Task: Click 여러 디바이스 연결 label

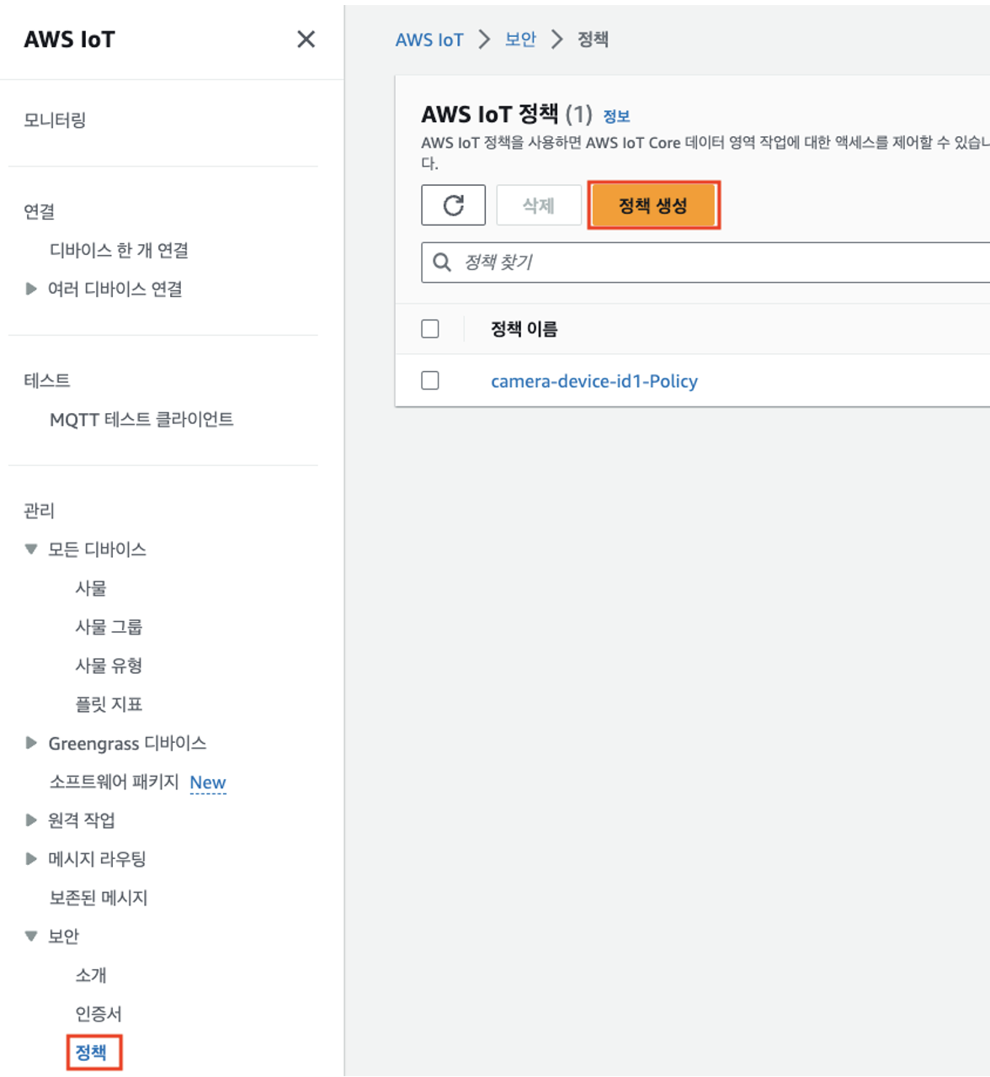Action: [115, 289]
